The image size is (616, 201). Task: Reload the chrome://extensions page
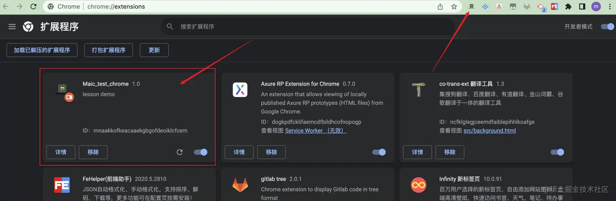33,7
